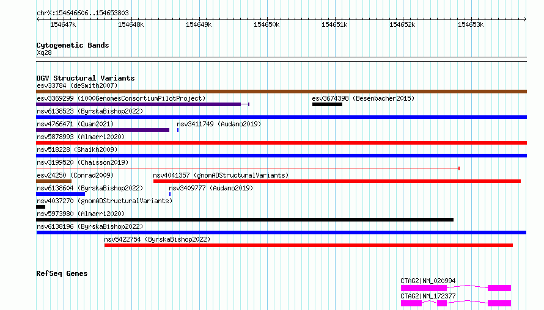544x310 pixels.
Task: Click the CTAG2|NM_020994 gene model
Action: pos(456,288)
